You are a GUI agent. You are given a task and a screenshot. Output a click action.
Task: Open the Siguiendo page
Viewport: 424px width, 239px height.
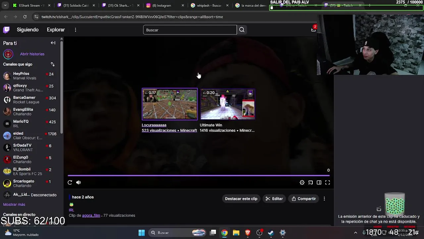(28, 30)
